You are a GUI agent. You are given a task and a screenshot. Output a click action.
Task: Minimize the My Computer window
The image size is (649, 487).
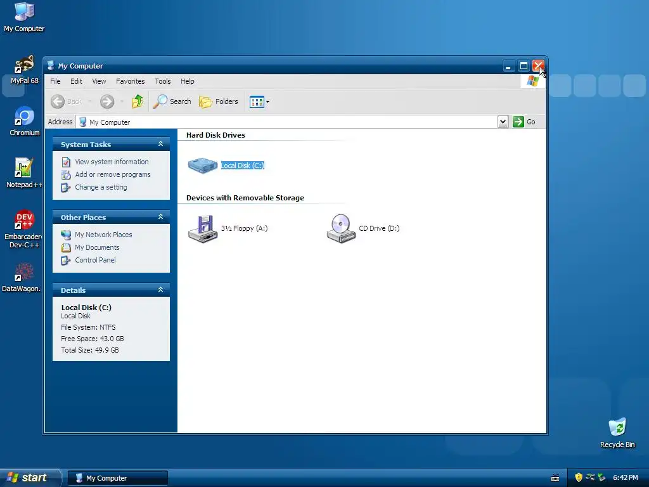click(x=508, y=66)
